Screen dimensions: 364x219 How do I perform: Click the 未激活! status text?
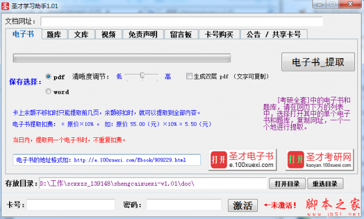280,205
